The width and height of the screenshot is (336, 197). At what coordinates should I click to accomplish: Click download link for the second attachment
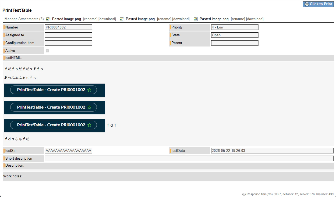181,19
